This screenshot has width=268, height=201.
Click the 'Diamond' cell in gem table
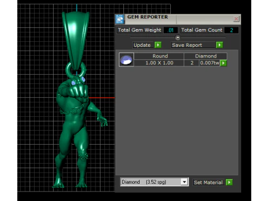205,56
